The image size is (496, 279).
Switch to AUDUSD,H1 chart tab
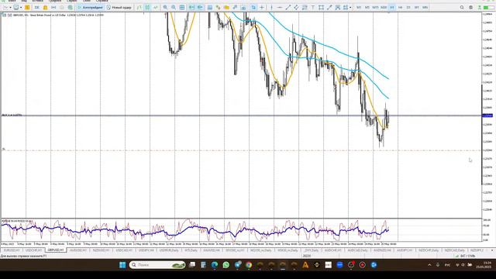click(78, 250)
